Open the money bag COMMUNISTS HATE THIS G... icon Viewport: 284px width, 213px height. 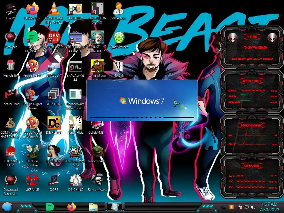point(11,128)
